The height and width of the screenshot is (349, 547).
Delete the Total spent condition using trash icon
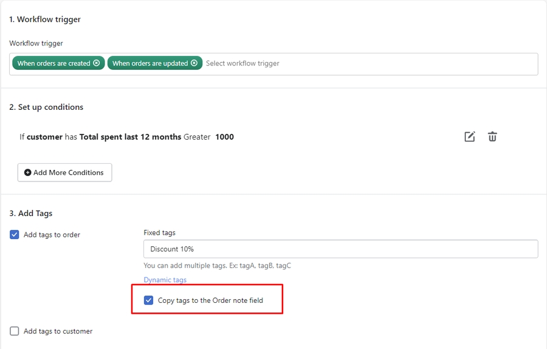point(492,137)
